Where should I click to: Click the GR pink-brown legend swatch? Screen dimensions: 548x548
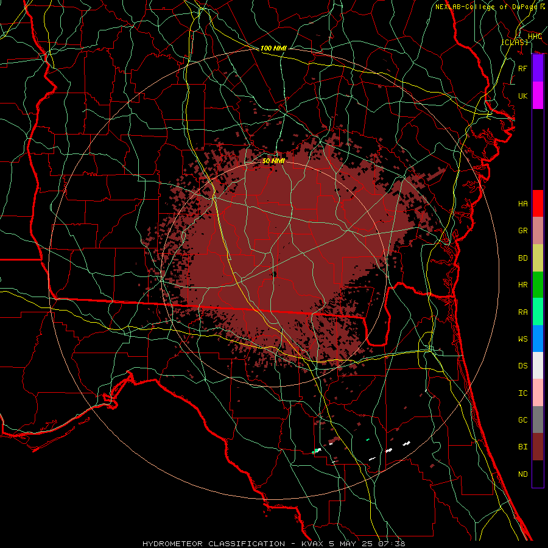coord(538,231)
